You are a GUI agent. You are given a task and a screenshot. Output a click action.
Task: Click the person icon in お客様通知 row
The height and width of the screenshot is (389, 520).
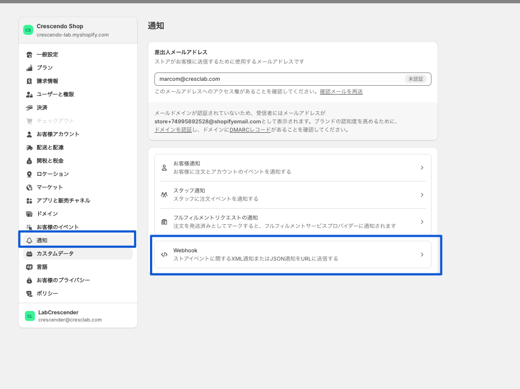(164, 168)
